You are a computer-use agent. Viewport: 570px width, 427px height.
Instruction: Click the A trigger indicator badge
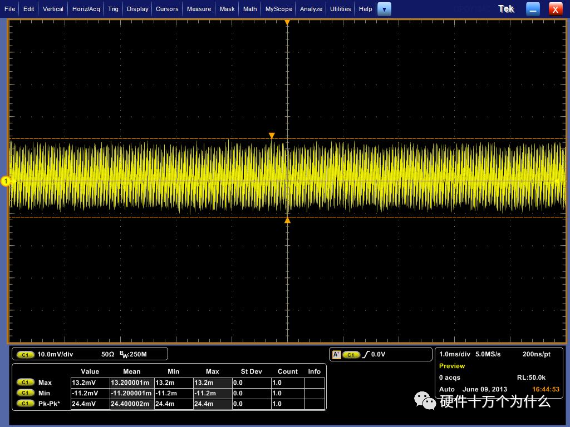point(336,354)
